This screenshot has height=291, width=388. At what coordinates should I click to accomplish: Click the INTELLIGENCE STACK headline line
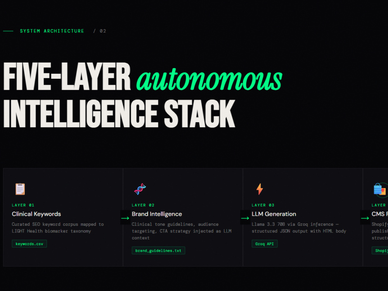coord(119,114)
